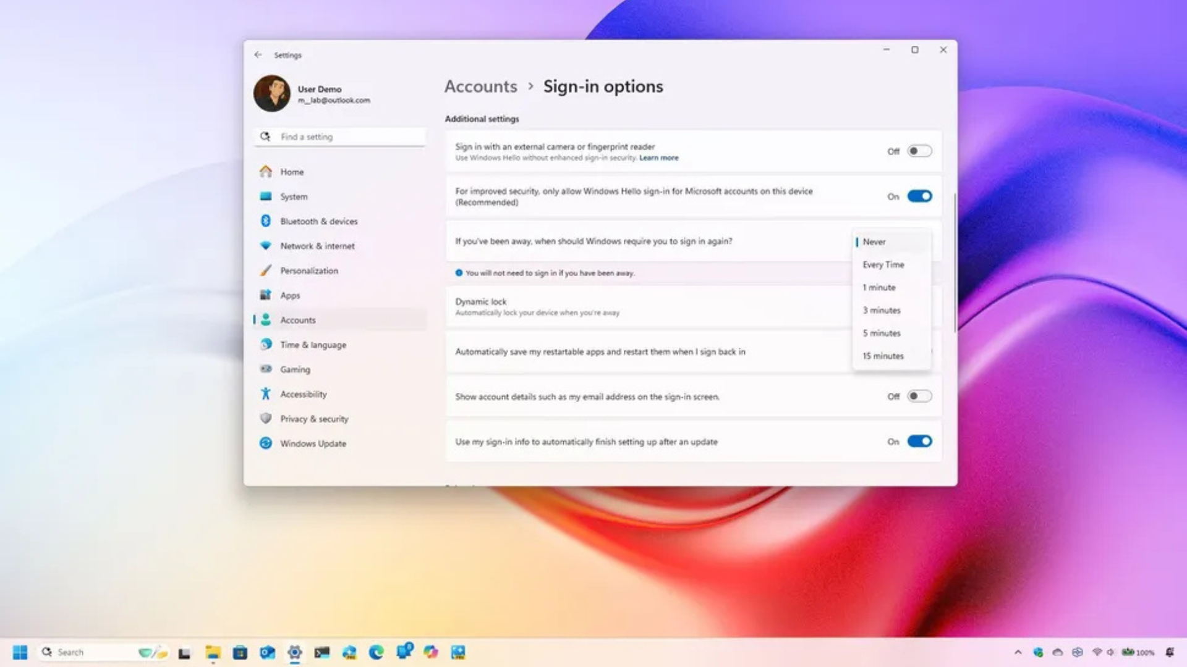Select Time & language in sidebar
This screenshot has height=667, width=1187.
click(x=312, y=345)
